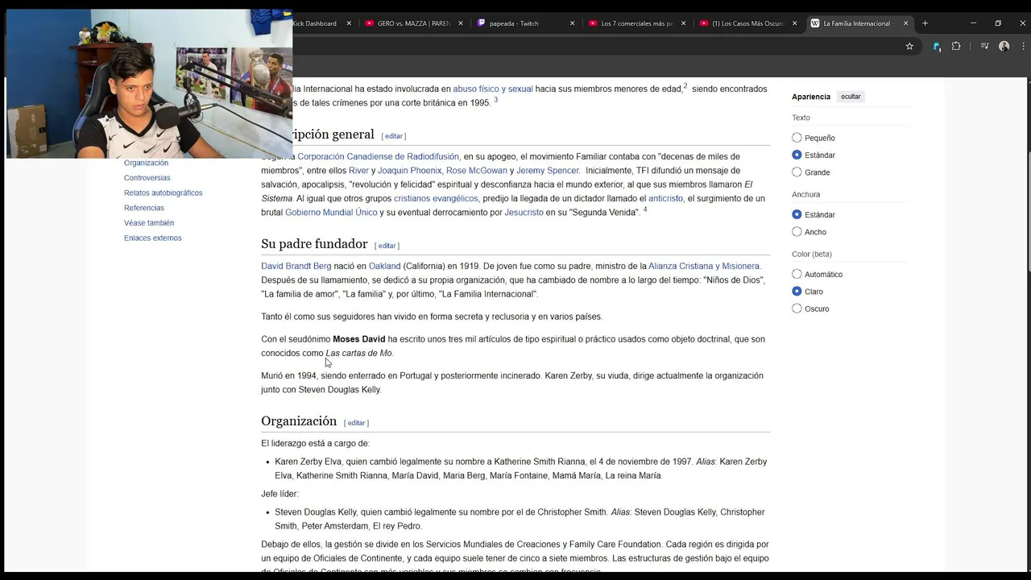This screenshot has height=580, width=1031.
Task: Jump to Controversias in the sidebar
Action: pyautogui.click(x=147, y=178)
